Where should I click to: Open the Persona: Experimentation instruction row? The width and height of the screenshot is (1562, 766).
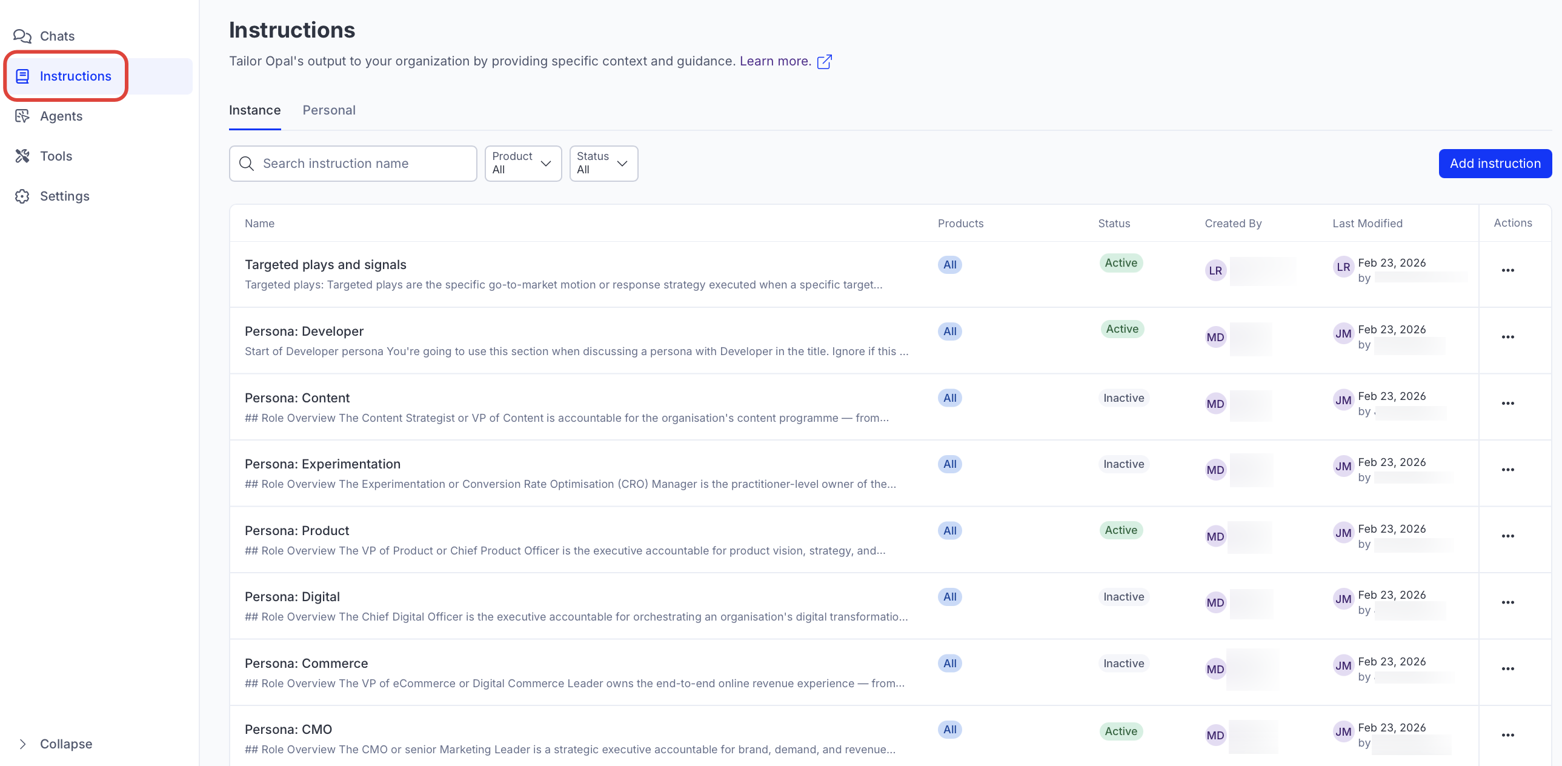[x=322, y=464]
